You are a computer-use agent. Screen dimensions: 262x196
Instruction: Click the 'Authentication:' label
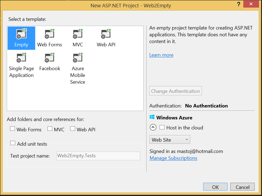tap(166, 106)
